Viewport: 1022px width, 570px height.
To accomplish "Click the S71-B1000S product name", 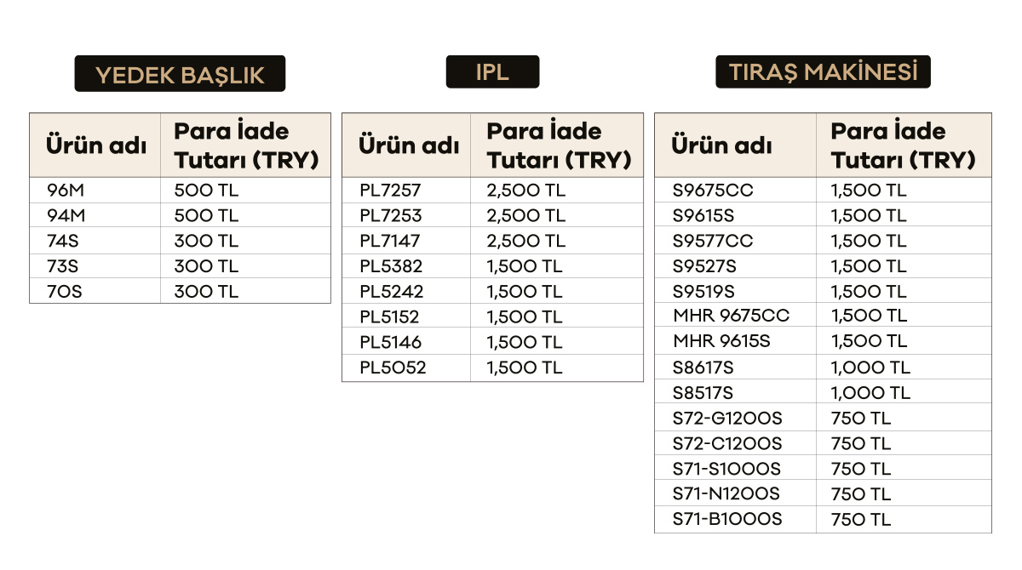I will pyautogui.click(x=727, y=519).
